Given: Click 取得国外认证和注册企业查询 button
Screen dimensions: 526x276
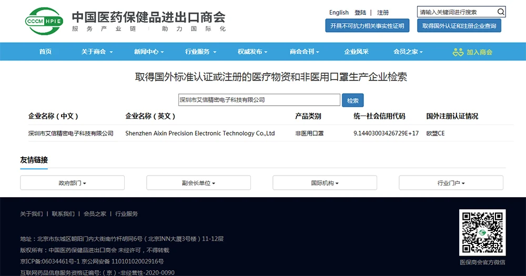Looking at the screenshot, I should (x=459, y=26).
